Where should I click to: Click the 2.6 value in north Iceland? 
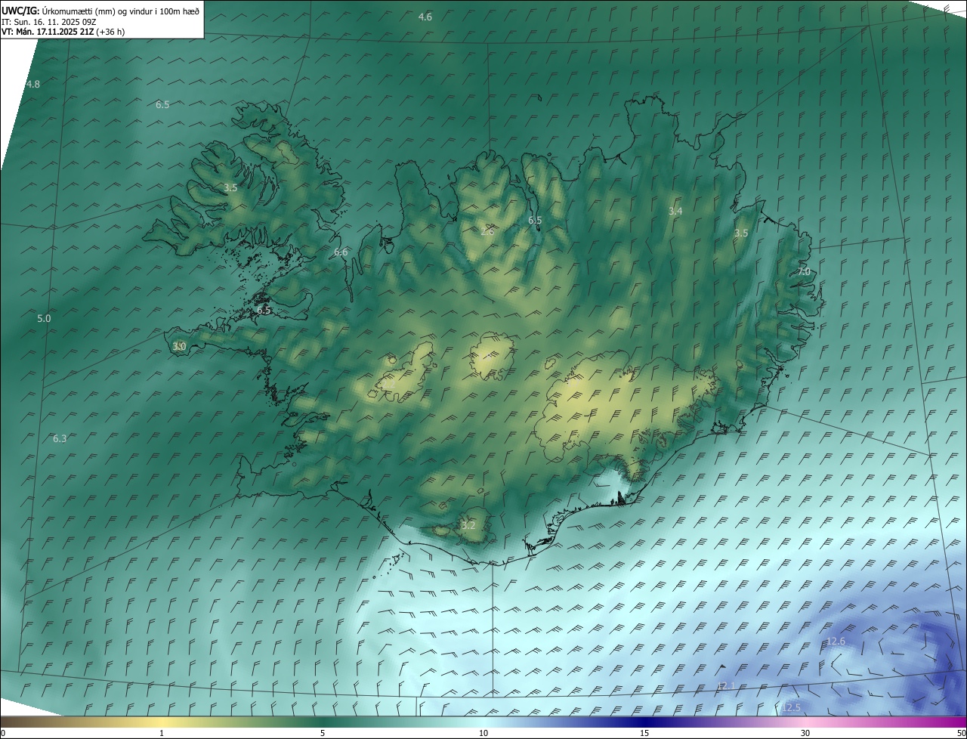[487, 231]
